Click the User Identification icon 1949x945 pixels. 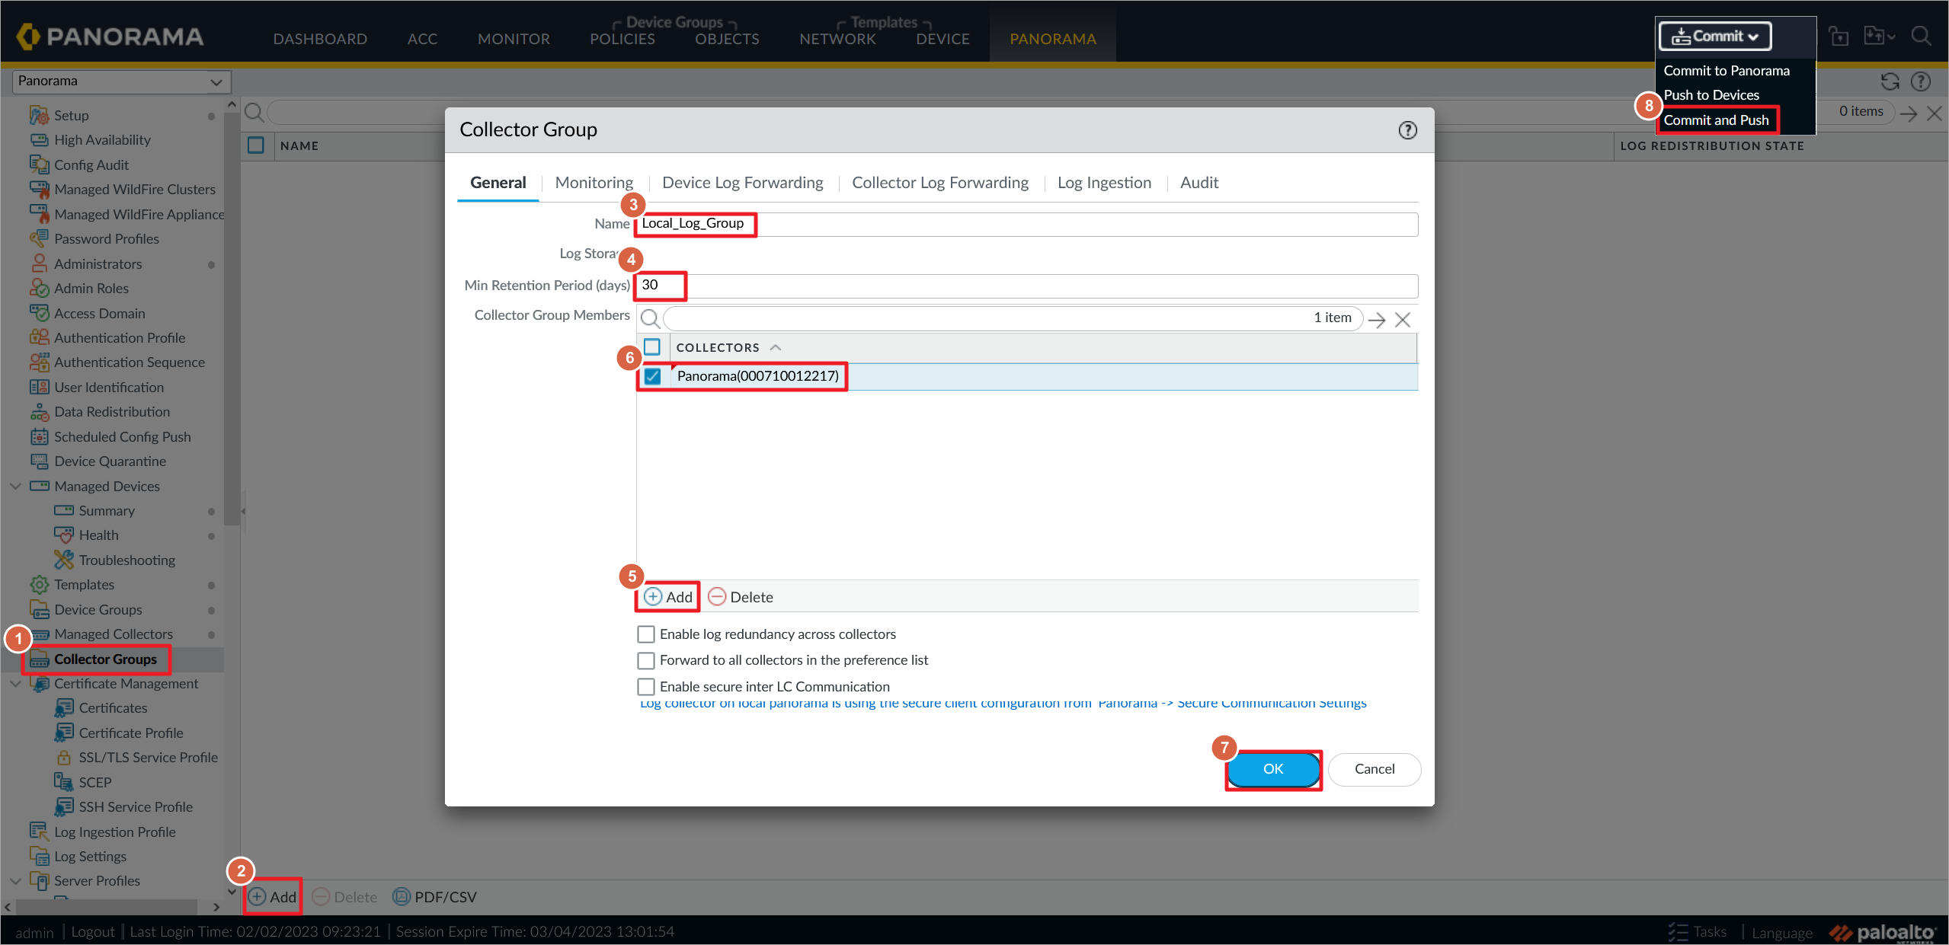pyautogui.click(x=39, y=387)
